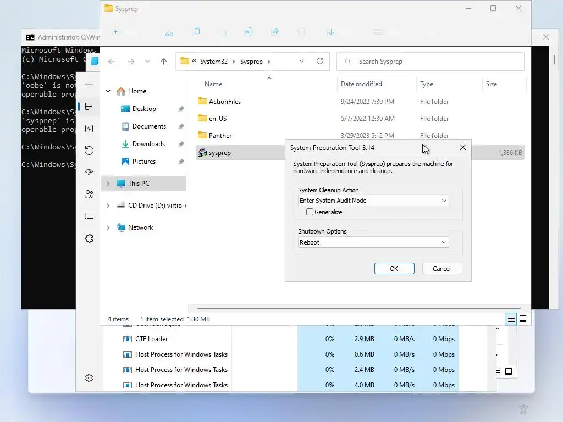This screenshot has height=422, width=563.
Task: Click the Rename icon in Explorer toolbar
Action: [x=248, y=32]
